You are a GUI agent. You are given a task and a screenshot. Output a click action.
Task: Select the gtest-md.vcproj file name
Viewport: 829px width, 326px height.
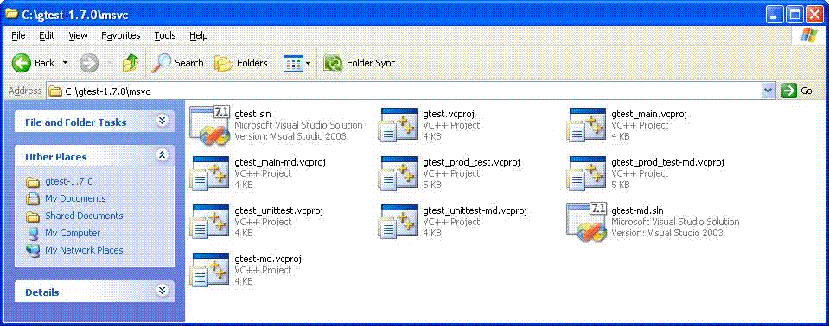268,259
